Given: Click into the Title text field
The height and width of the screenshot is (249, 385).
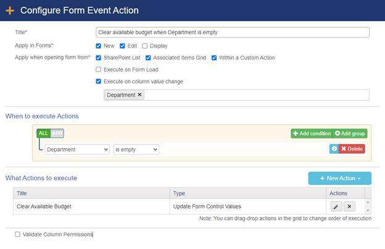Looking at the screenshot, I should (232, 33).
